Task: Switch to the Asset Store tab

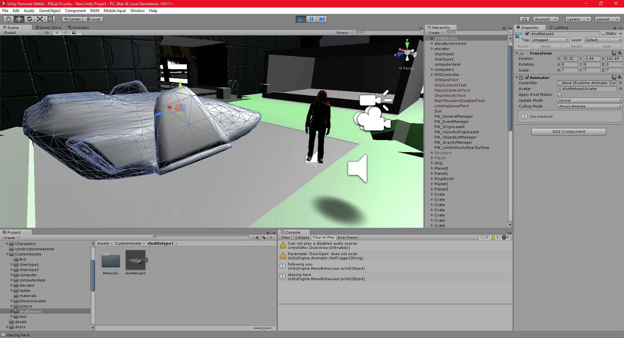Action: pyautogui.click(x=48, y=28)
